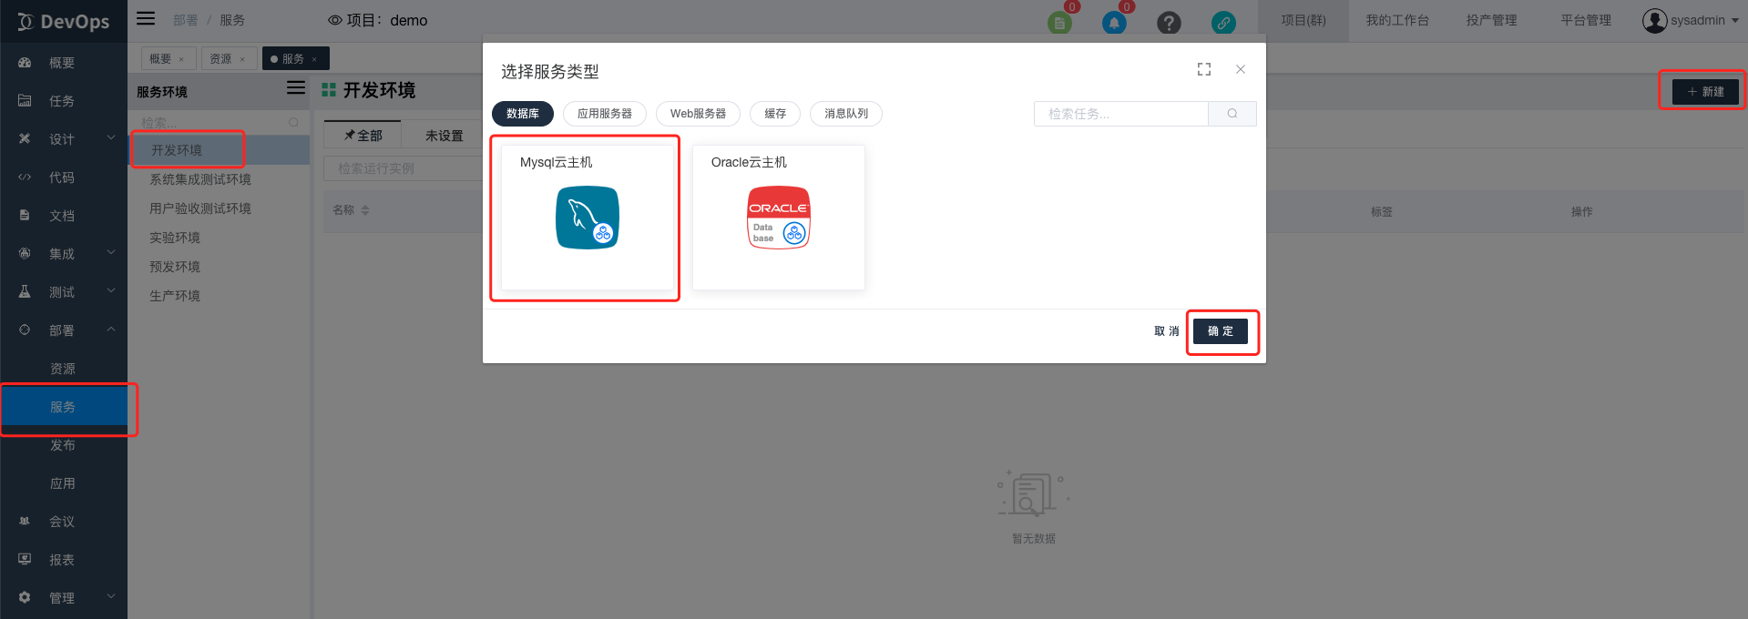The width and height of the screenshot is (1748, 619).
Task: Open the help question mark icon
Action: [x=1168, y=23]
